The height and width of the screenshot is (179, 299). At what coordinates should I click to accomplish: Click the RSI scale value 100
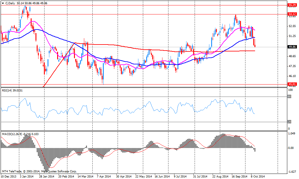tap(290, 90)
